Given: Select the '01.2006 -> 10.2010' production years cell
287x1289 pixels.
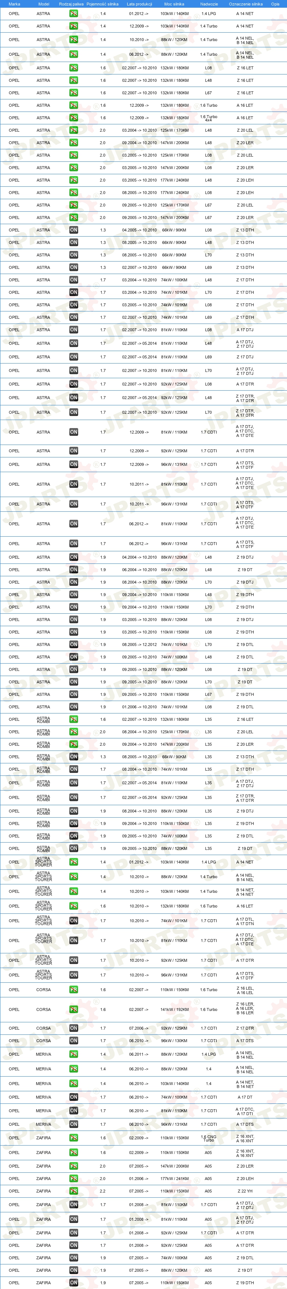Looking at the screenshot, I should (x=139, y=707).
